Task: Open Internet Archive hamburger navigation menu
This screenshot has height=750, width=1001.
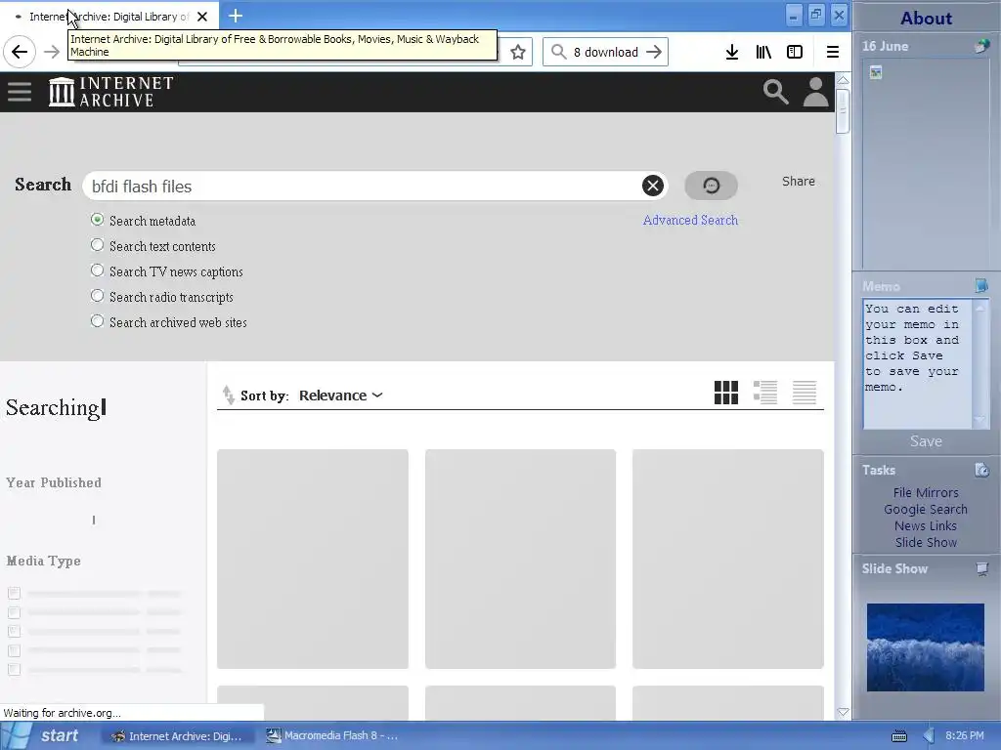Action: coord(20,92)
